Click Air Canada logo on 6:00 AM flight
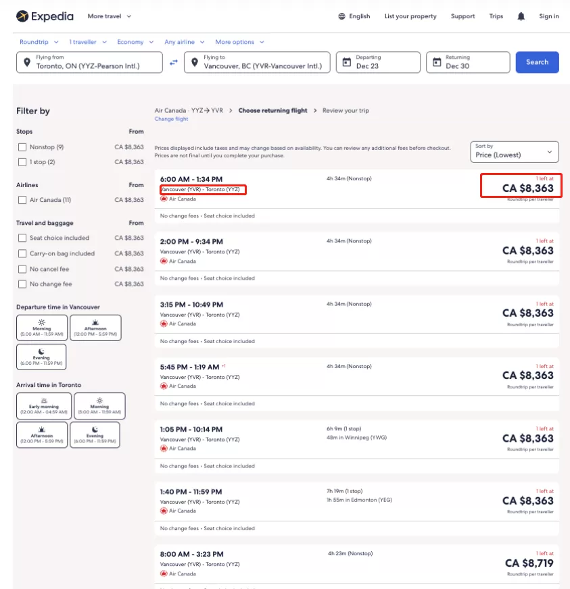Screen dimensions: 570x589 pos(164,199)
